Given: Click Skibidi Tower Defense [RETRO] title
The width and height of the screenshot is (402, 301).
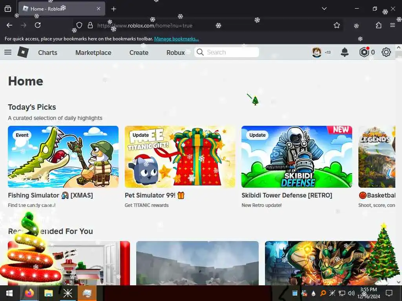Looking at the screenshot, I should tap(287, 195).
